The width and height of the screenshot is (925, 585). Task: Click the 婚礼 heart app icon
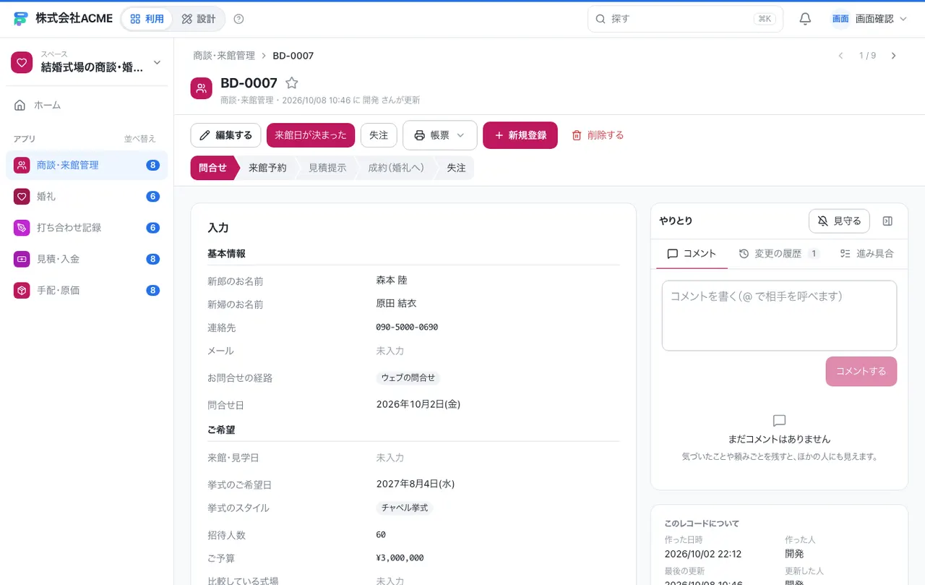point(22,196)
